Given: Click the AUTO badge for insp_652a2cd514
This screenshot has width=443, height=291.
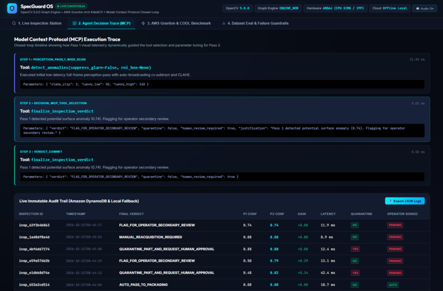Looking at the screenshot, I should (393, 285).
